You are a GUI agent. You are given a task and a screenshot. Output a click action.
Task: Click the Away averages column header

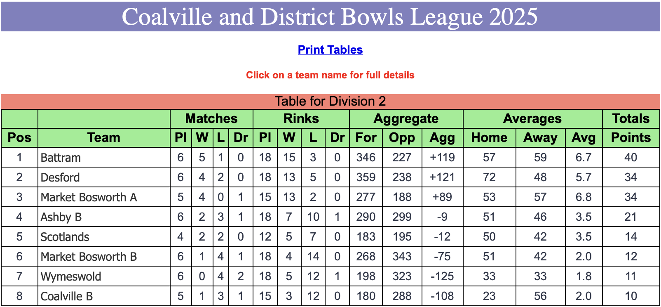[540, 138]
